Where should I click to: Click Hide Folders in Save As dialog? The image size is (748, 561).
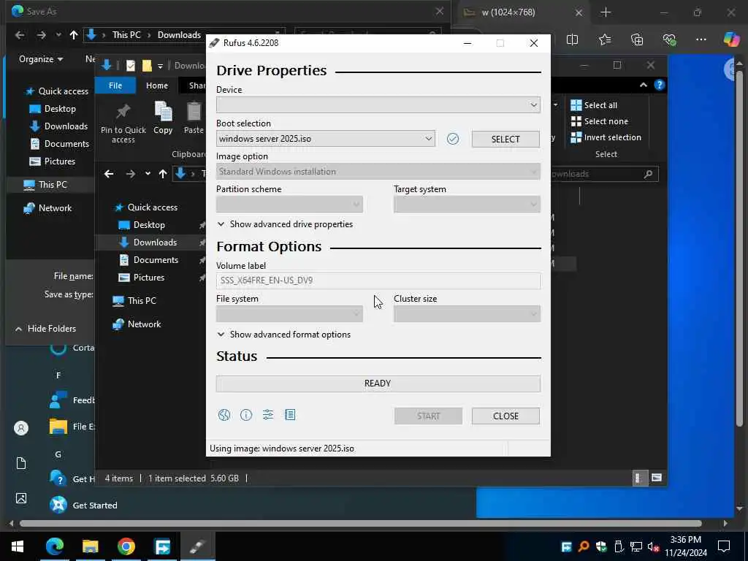point(46,329)
